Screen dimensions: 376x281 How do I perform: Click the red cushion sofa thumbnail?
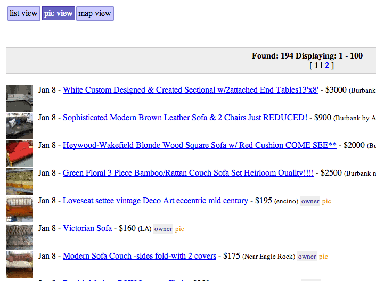coord(20,154)
